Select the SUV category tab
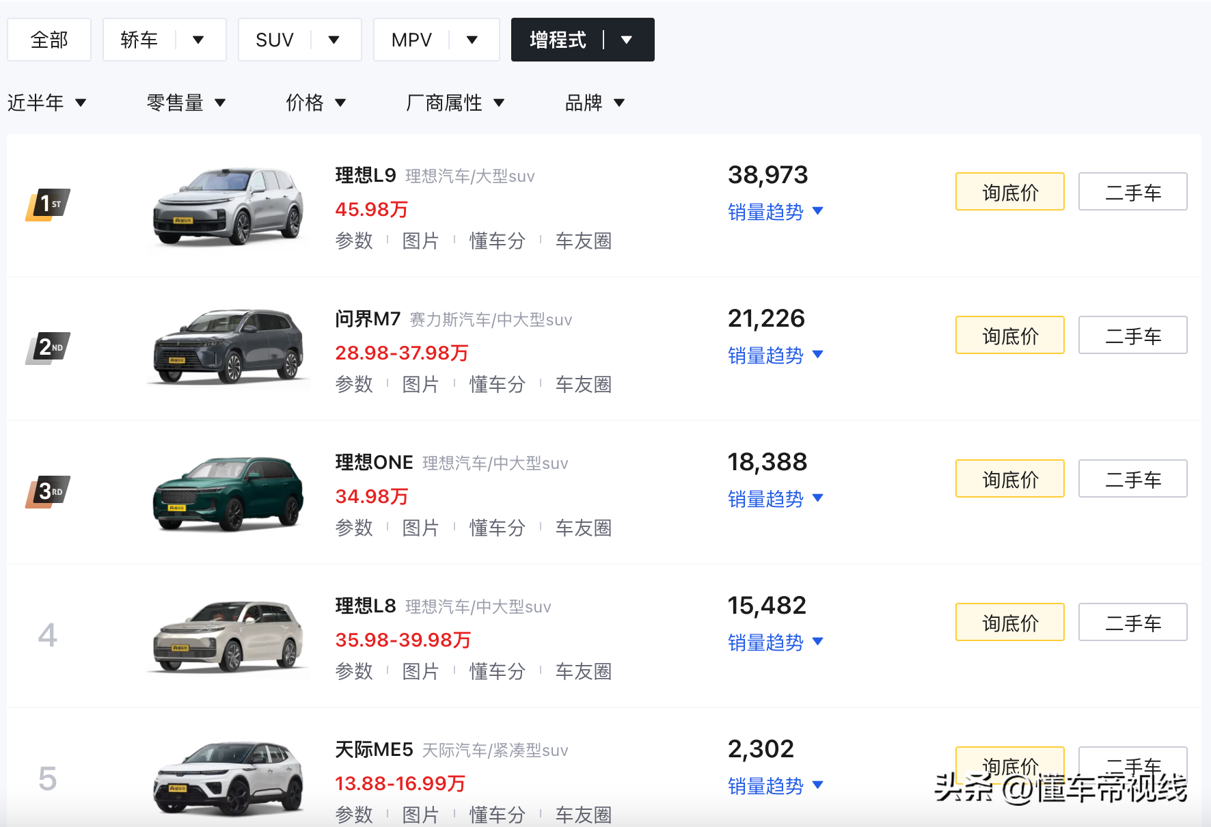 tap(275, 40)
